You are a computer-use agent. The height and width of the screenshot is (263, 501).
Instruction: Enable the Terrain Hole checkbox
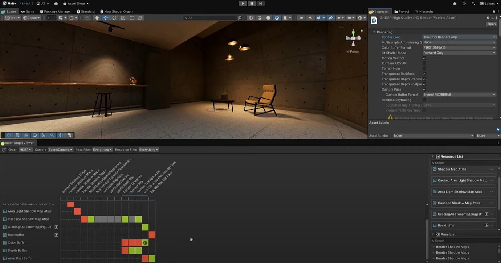[x=424, y=68]
